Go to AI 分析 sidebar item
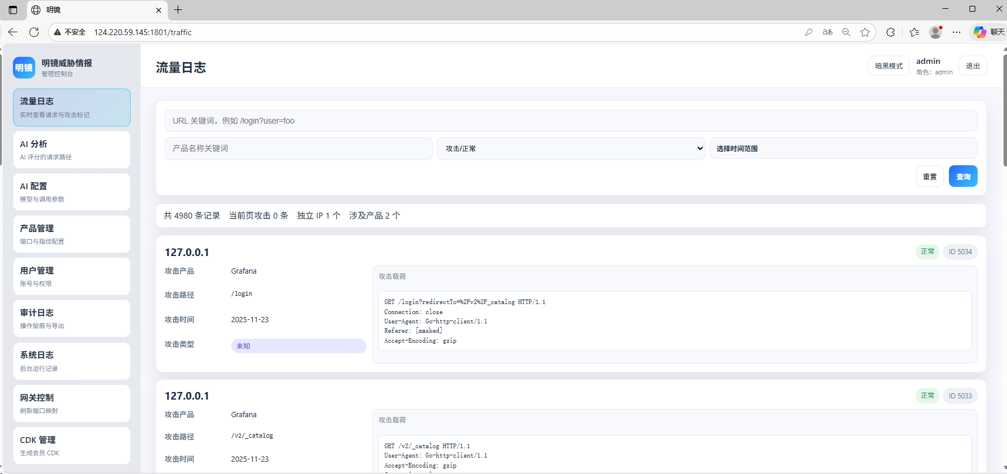Screen dimensions: 1007x474 [x=72, y=149]
